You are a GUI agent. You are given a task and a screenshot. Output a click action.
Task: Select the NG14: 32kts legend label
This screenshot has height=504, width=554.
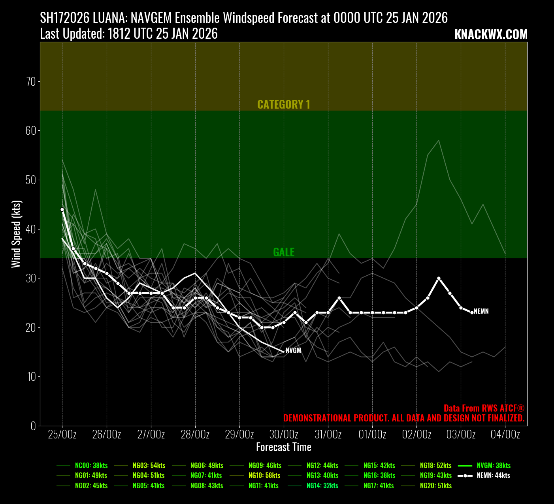pos(322,486)
